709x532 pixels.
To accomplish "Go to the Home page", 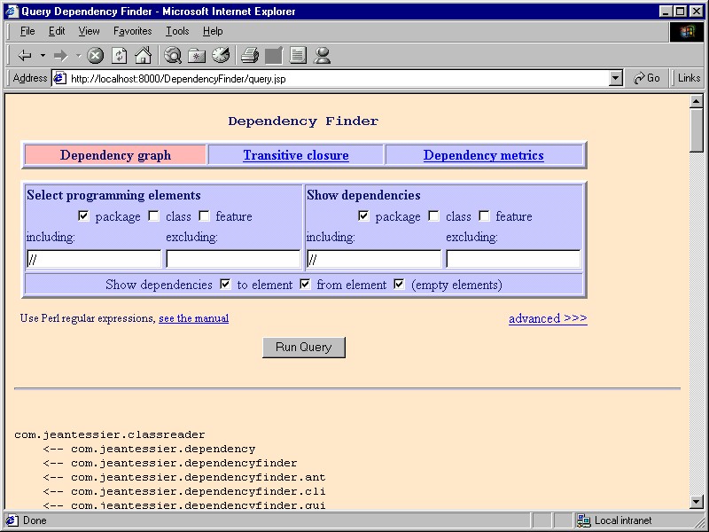I will pos(143,56).
